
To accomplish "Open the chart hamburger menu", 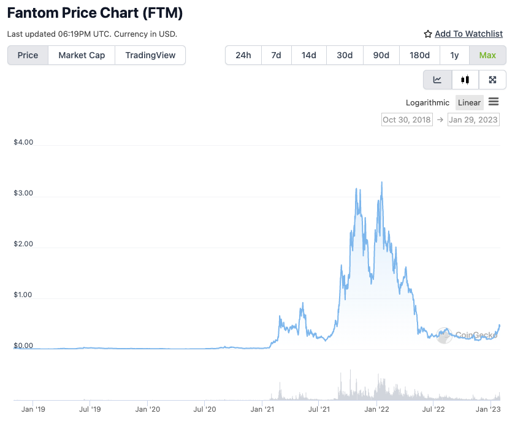I will (x=494, y=102).
